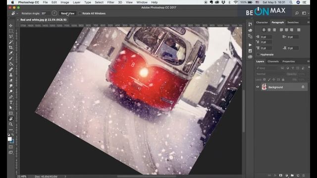Select the Rectangular Marquee tool

11,31
